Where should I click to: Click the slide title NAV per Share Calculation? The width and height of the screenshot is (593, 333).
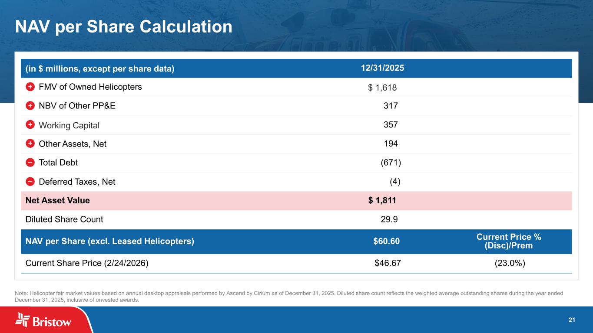pos(124,27)
